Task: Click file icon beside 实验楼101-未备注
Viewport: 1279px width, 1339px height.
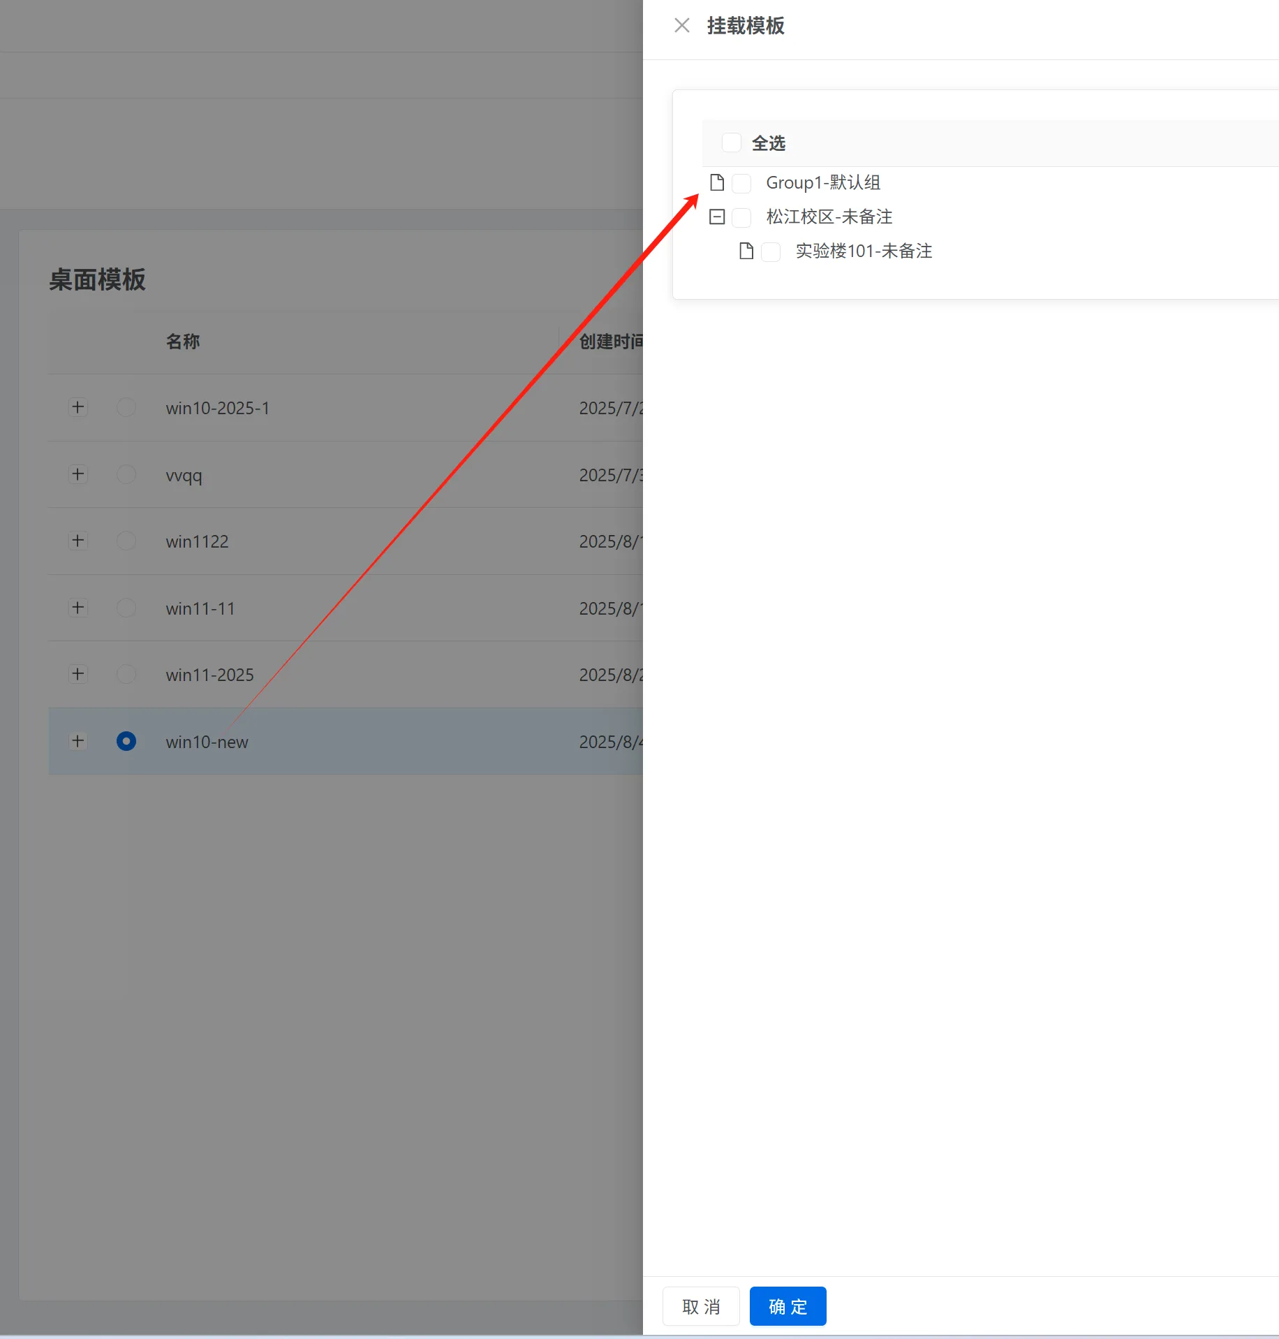Action: [746, 251]
